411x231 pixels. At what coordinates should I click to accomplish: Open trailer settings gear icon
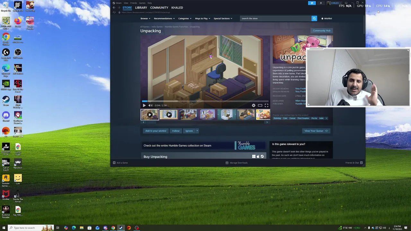point(254,105)
